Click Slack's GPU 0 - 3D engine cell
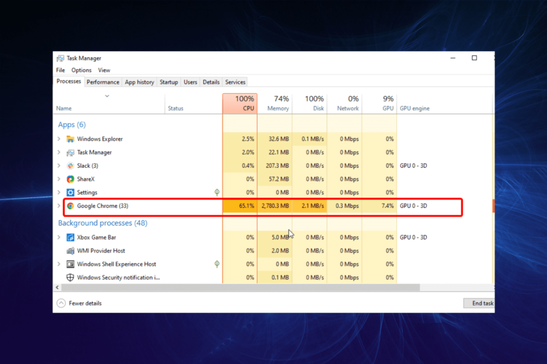The image size is (547, 364). (x=414, y=165)
